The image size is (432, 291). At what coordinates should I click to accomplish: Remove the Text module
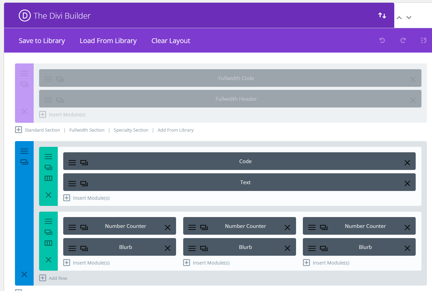pos(407,183)
